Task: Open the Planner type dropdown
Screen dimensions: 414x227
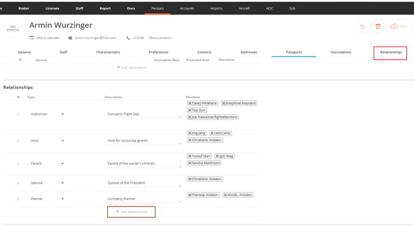Action: click(63, 199)
